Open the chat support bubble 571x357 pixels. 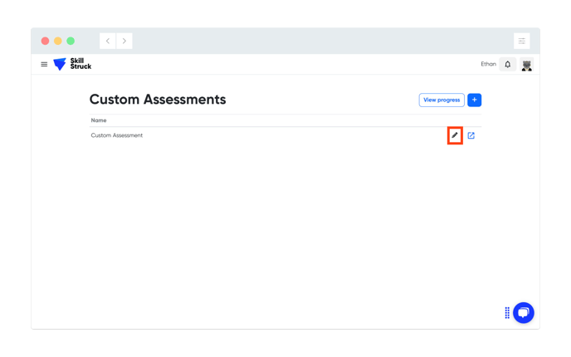(524, 312)
